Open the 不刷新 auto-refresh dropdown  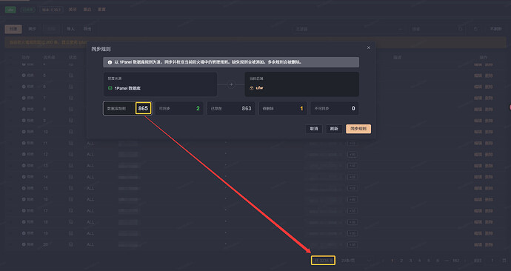tap(495, 29)
